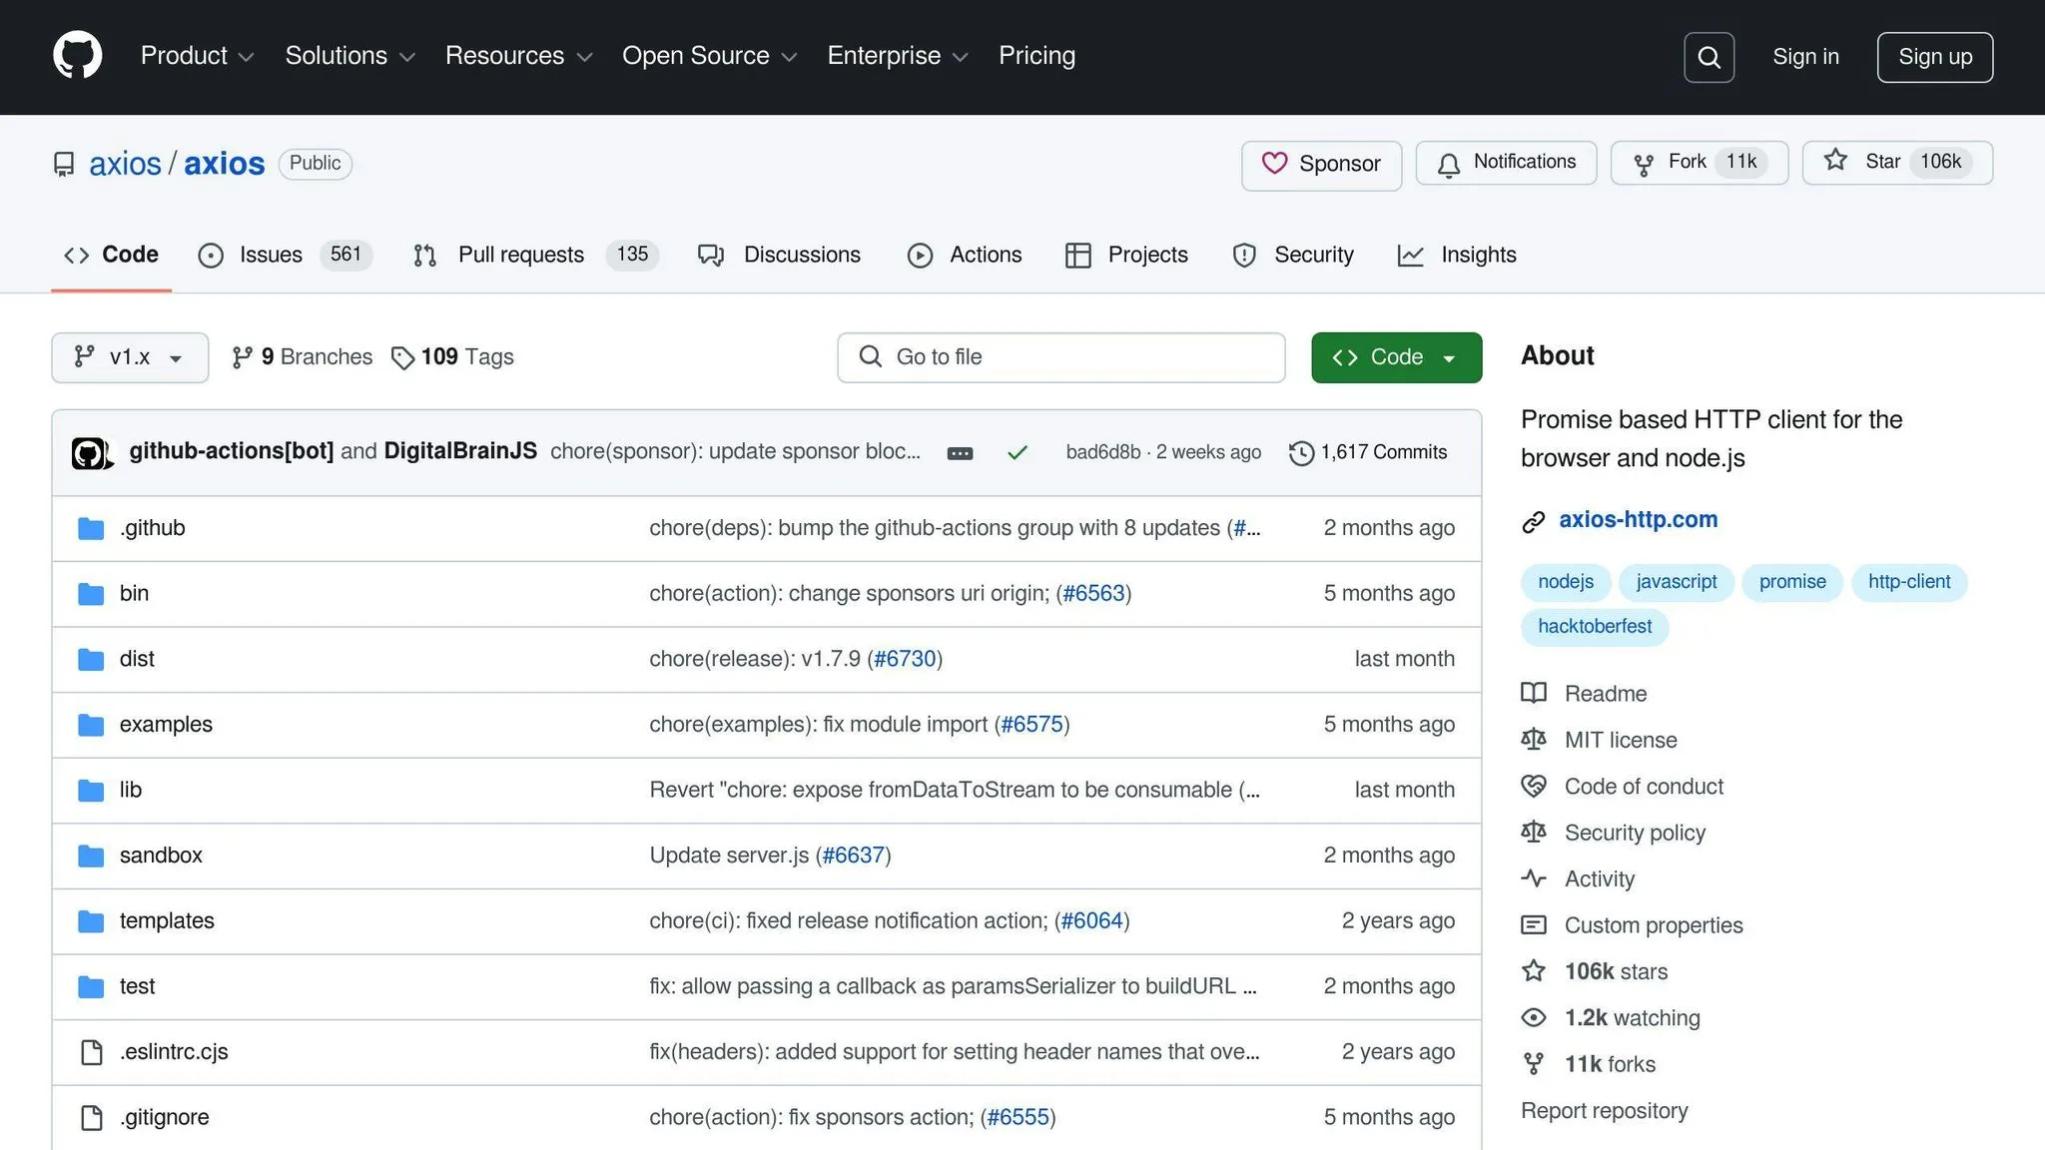Click the Pricing link
The image size is (2045, 1150).
click(x=1036, y=56)
